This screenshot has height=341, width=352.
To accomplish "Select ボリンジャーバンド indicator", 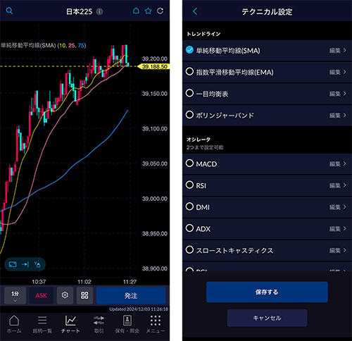I will [189, 115].
